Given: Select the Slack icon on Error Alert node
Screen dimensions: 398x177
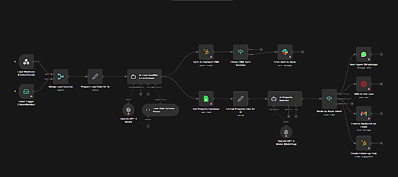Looking at the screenshot, I should point(285,52).
